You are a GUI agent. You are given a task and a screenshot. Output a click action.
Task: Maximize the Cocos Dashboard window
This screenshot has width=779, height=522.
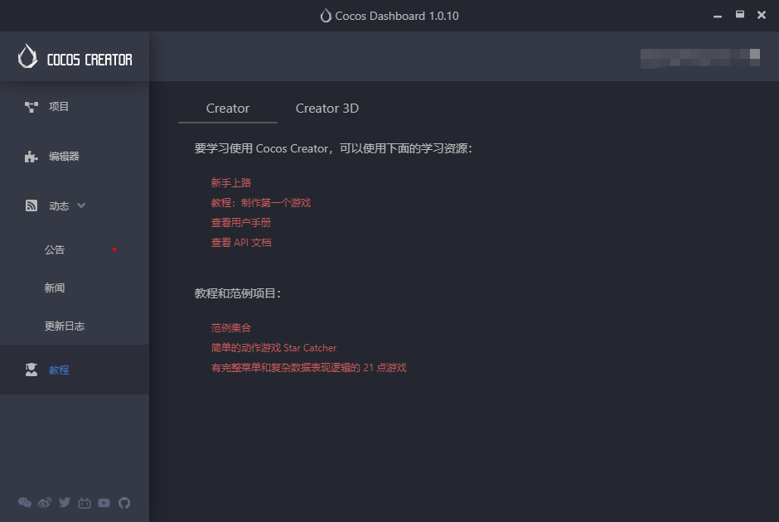point(740,14)
